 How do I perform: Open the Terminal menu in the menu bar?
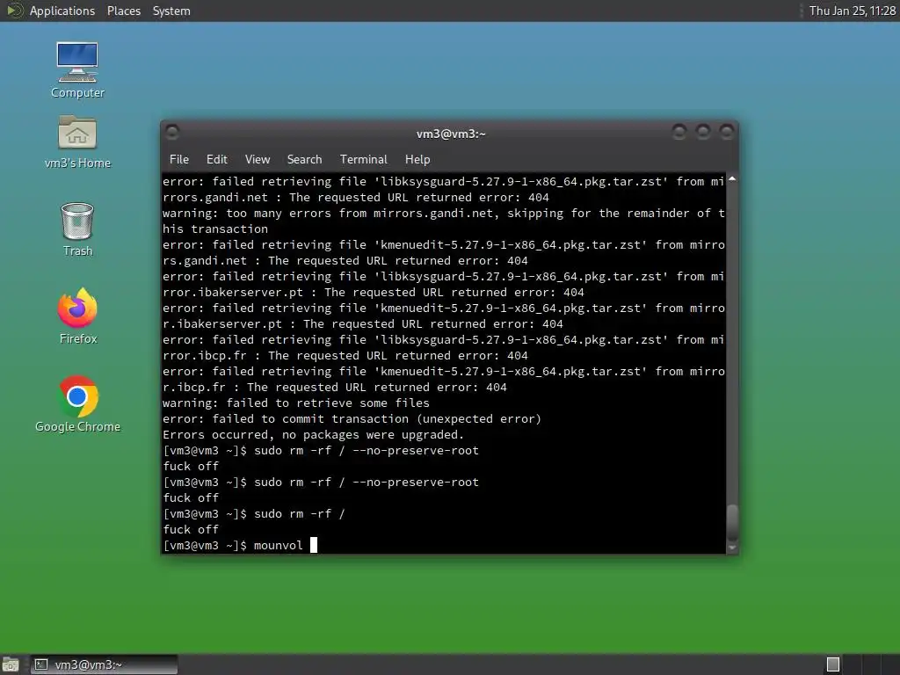click(363, 160)
